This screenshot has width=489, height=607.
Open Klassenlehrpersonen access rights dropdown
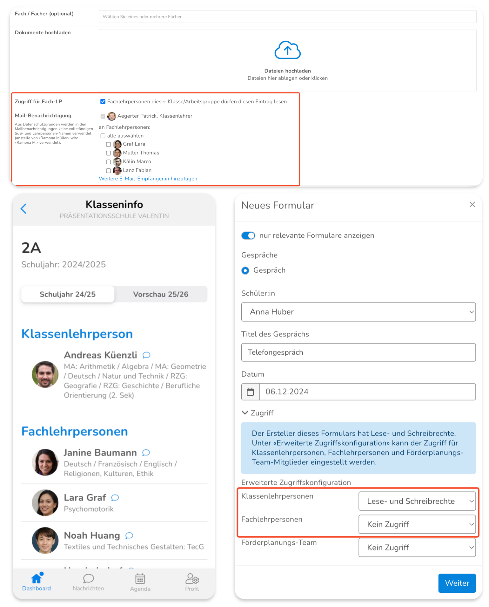[x=417, y=501]
